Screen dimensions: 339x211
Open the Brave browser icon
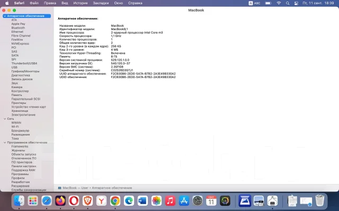[x=88, y=200]
